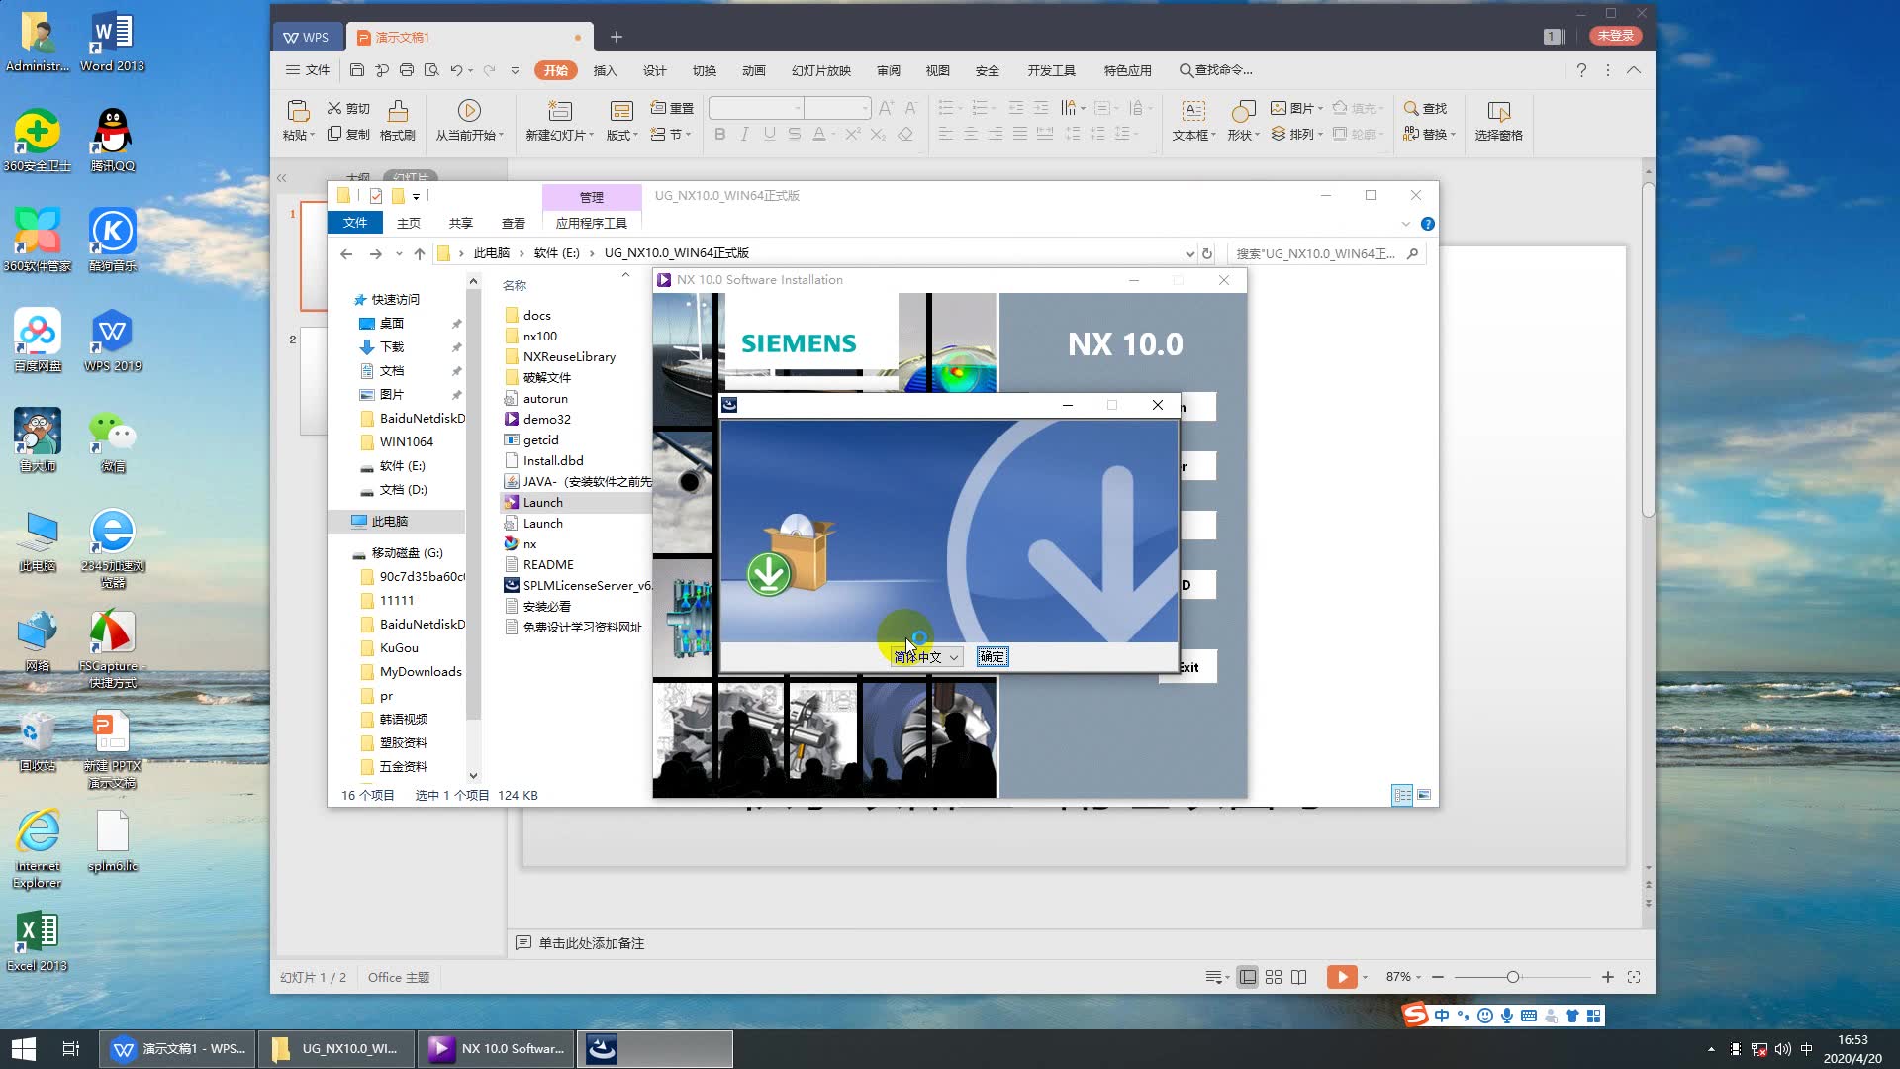Switch to slide sorter view icon
Screen dimensions: 1900x1069
pyautogui.click(x=1274, y=977)
